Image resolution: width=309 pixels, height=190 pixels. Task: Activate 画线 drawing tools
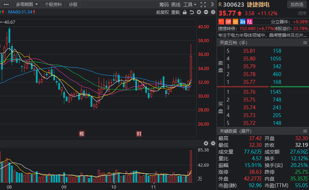pos(176,5)
